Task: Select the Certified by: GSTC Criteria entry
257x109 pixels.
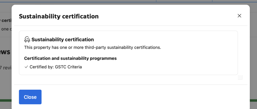Action: point(56,67)
